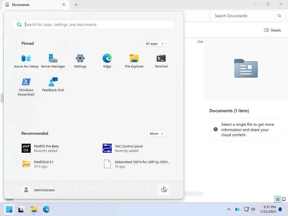
Task: Open Windows PowerShell pinned app
Action: 26,87
